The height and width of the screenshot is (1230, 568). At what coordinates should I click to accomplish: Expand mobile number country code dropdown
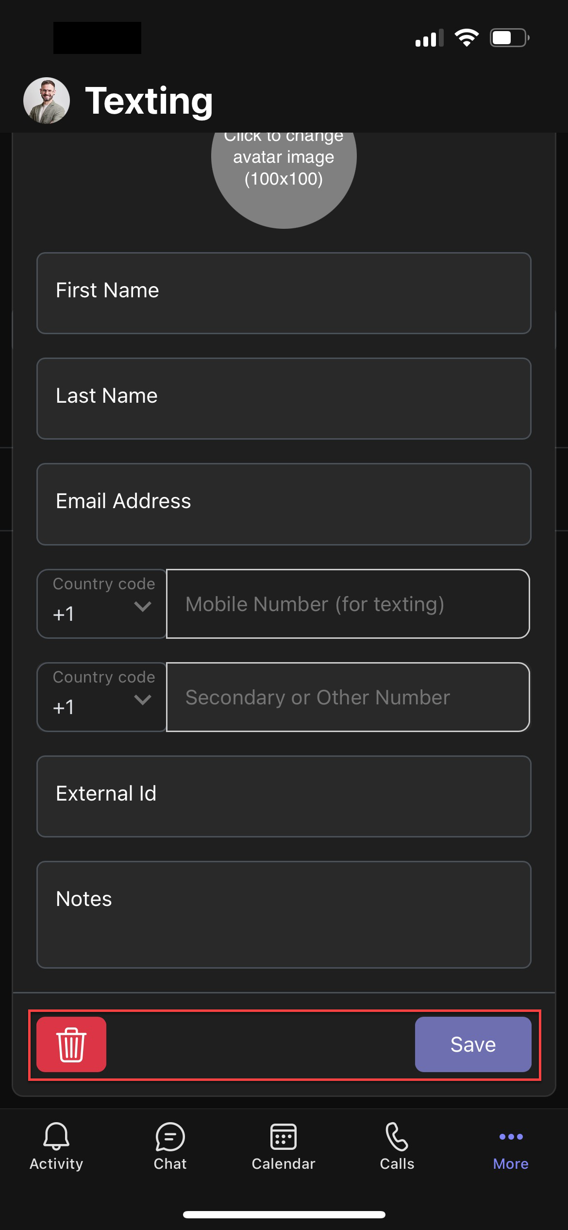102,604
